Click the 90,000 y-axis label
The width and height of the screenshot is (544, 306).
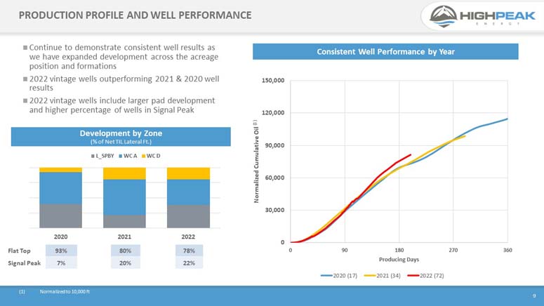point(274,145)
